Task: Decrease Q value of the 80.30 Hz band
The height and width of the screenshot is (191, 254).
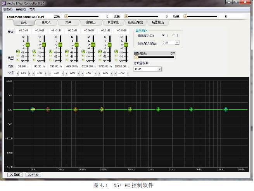Action: pos(33,73)
